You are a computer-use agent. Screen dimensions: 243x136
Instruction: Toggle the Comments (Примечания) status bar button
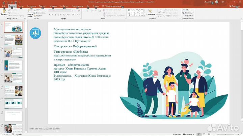tap(189, 134)
